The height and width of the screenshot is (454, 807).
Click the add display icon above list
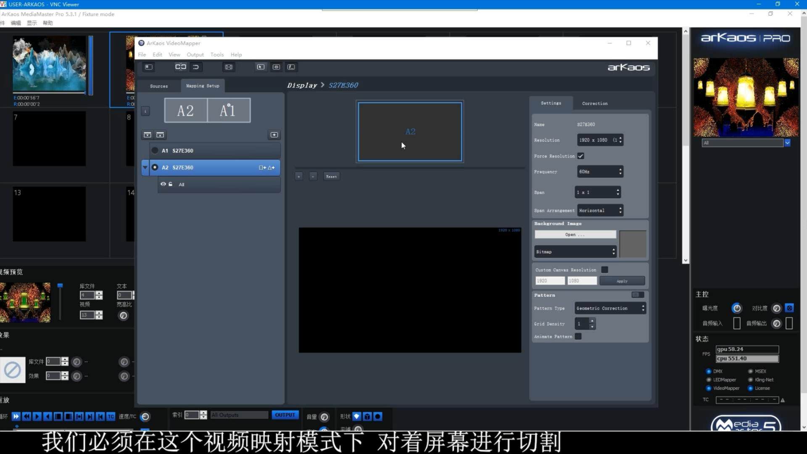[274, 135]
